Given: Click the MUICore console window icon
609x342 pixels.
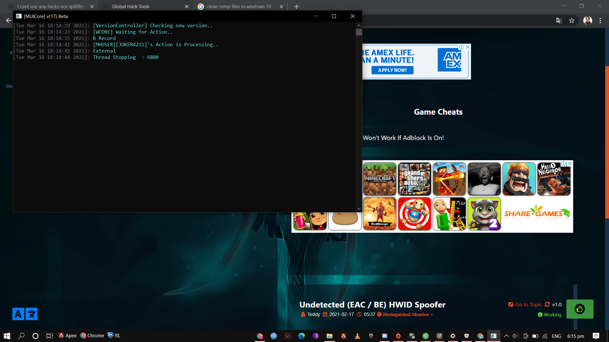Looking at the screenshot, I should click(19, 16).
